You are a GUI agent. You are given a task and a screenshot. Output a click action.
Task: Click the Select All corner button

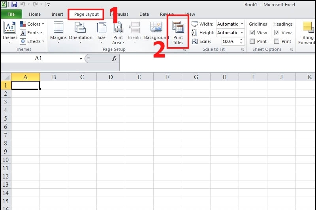pos(6,77)
